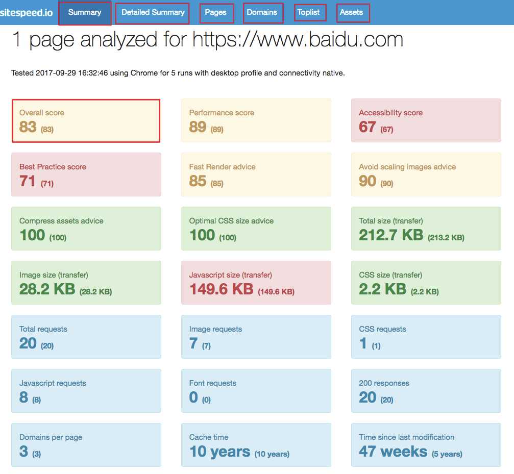
Task: Click the Total size (transfer) card
Action: click(426, 229)
